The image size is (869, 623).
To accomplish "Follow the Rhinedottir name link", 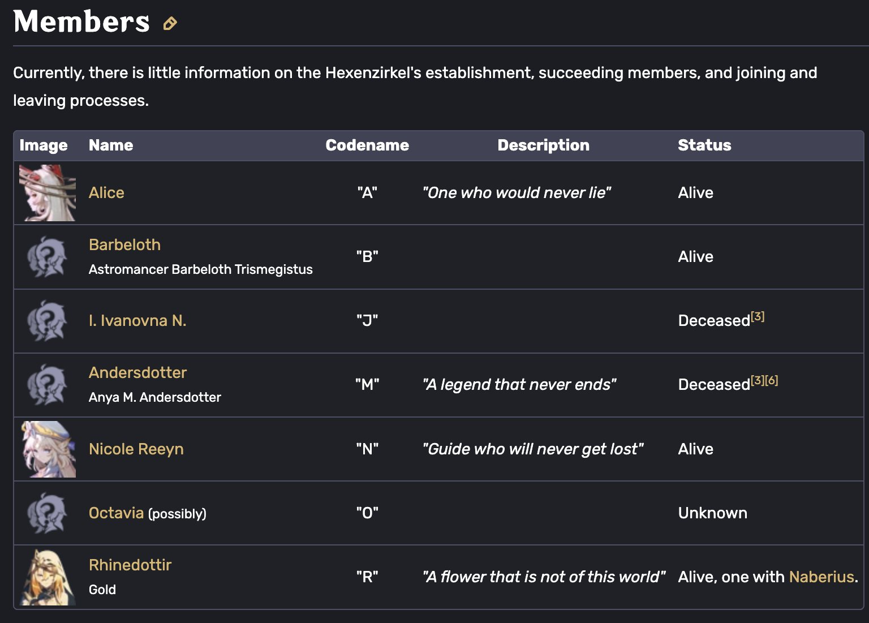I will pos(130,565).
